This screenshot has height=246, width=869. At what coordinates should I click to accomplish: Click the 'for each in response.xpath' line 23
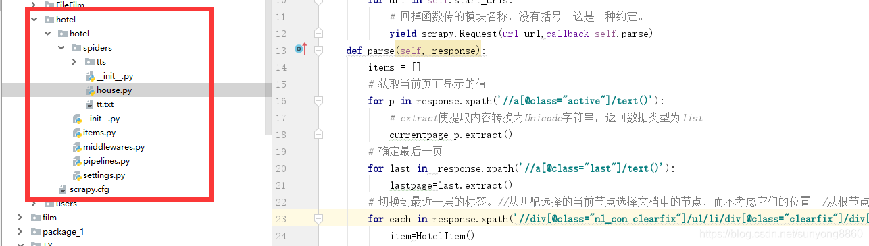point(618,219)
